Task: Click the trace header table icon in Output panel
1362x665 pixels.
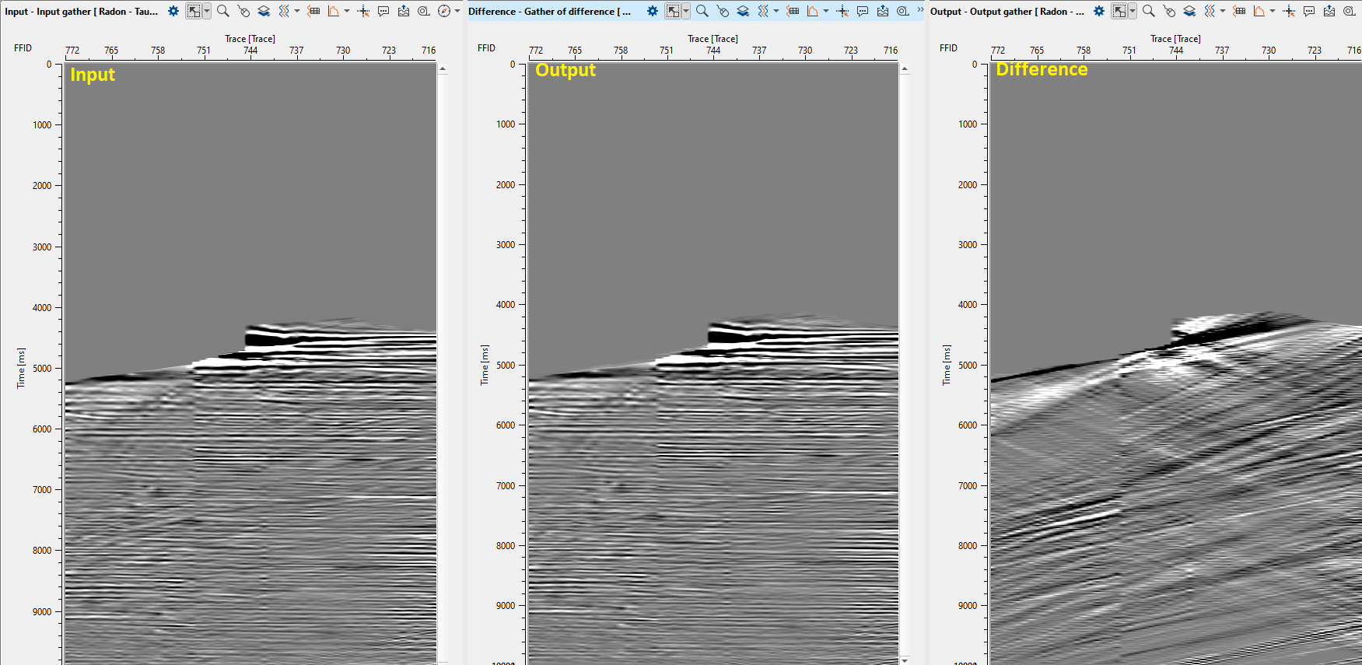Action: 1239,11
